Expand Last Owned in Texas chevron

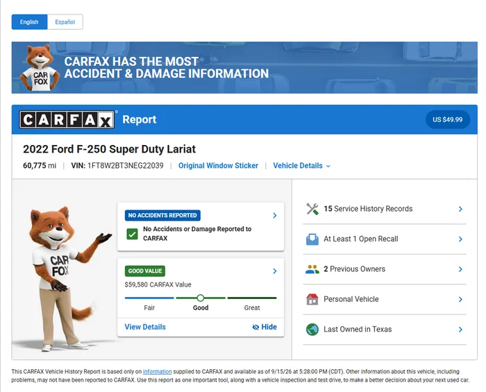tap(460, 330)
